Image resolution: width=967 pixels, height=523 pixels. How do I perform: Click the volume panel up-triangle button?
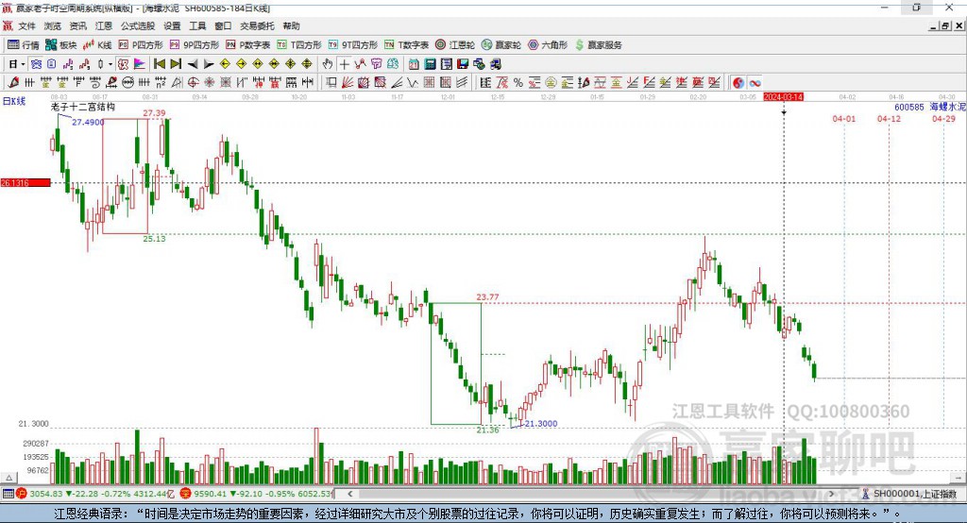8,478
